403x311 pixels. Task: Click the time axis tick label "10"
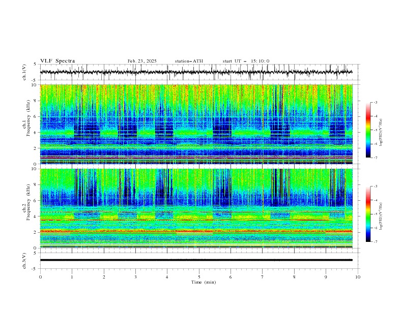click(x=358, y=277)
